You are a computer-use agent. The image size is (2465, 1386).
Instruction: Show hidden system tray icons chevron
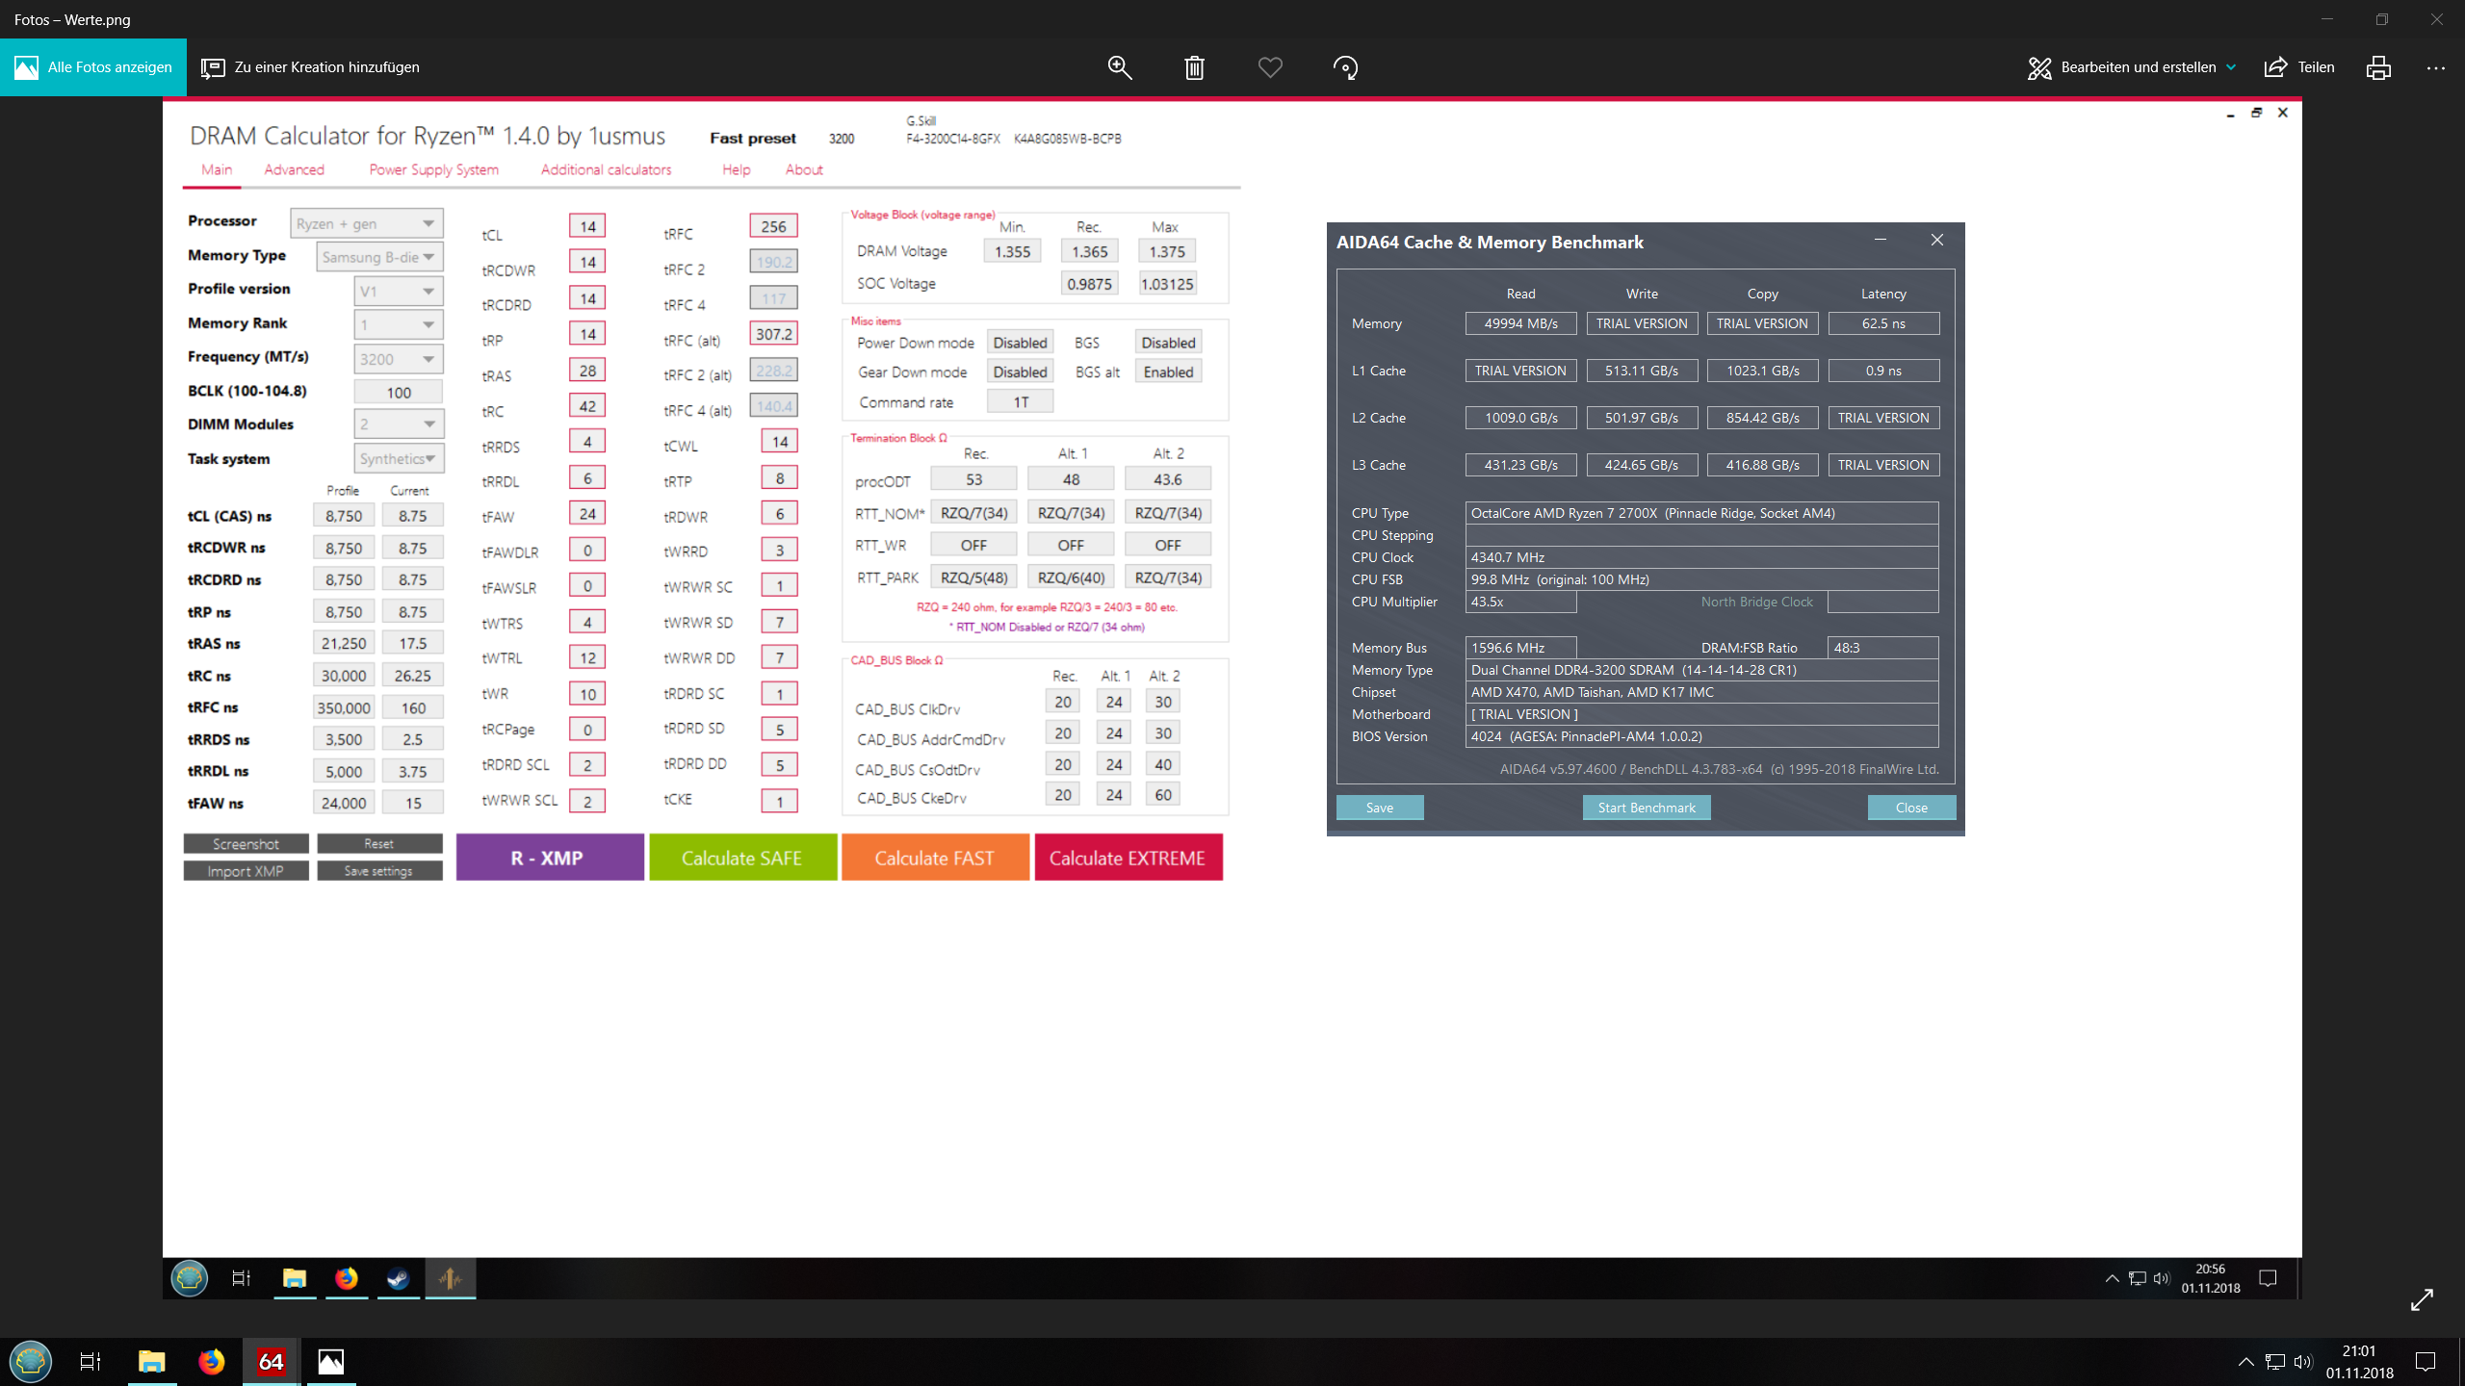2245,1361
